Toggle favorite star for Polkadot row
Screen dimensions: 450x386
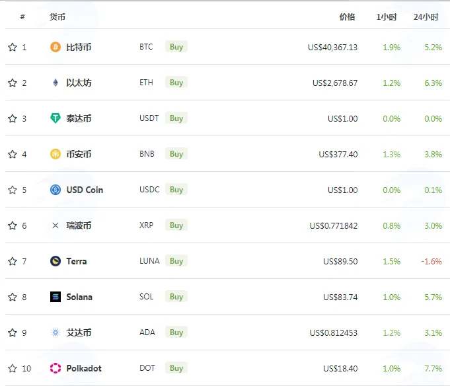13,368
